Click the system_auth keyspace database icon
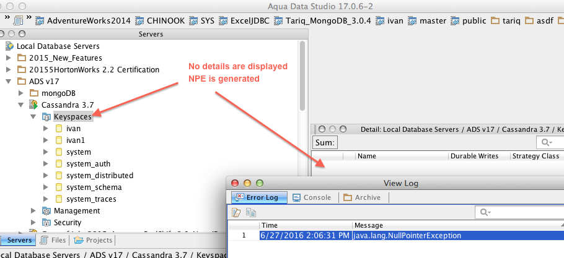 pos(59,164)
